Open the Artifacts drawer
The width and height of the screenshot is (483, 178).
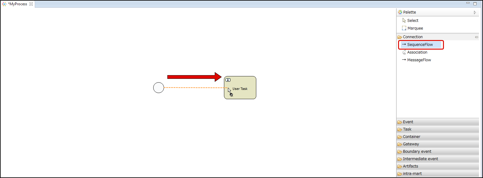click(x=438, y=166)
